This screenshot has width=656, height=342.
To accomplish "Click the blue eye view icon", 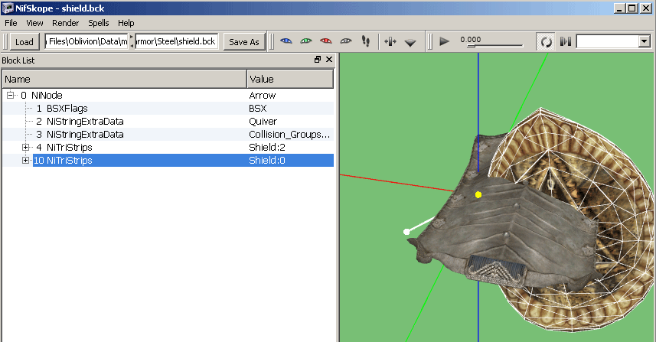I will (x=286, y=41).
